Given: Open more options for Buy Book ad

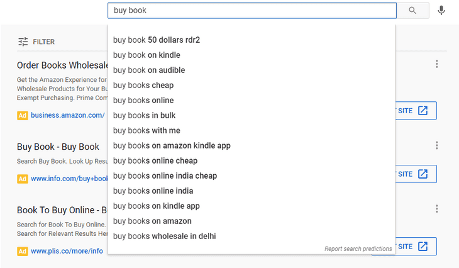Looking at the screenshot, I should [x=436, y=146].
